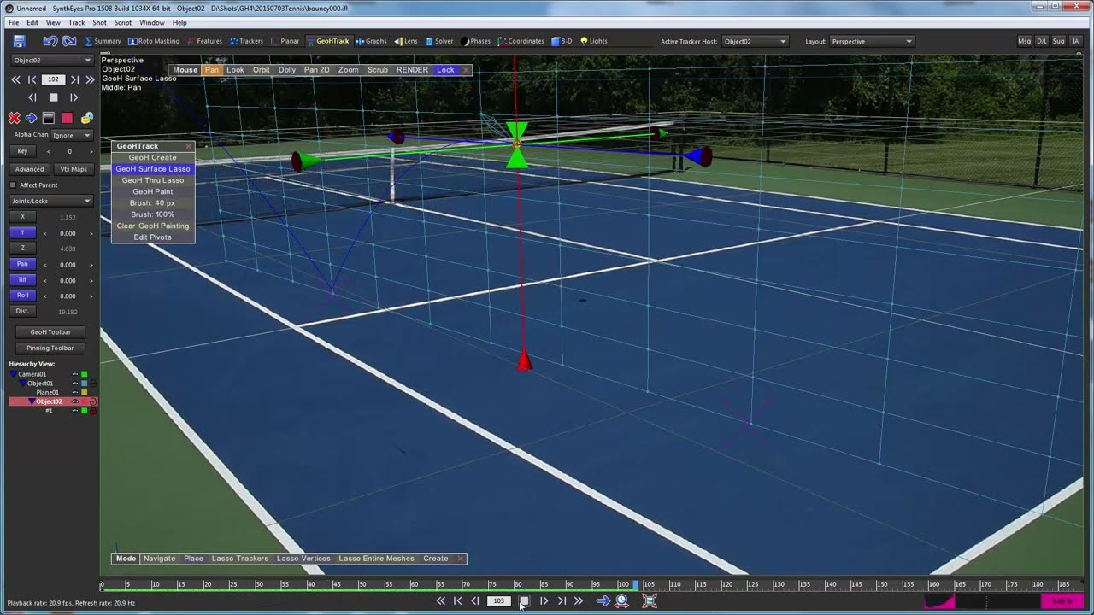Collapse Object01 in Hierarchy View
Image resolution: width=1094 pixels, height=615 pixels.
23,384
